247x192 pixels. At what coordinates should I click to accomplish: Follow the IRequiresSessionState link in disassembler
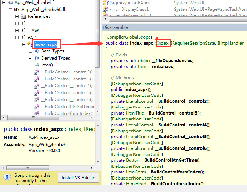click(193, 43)
